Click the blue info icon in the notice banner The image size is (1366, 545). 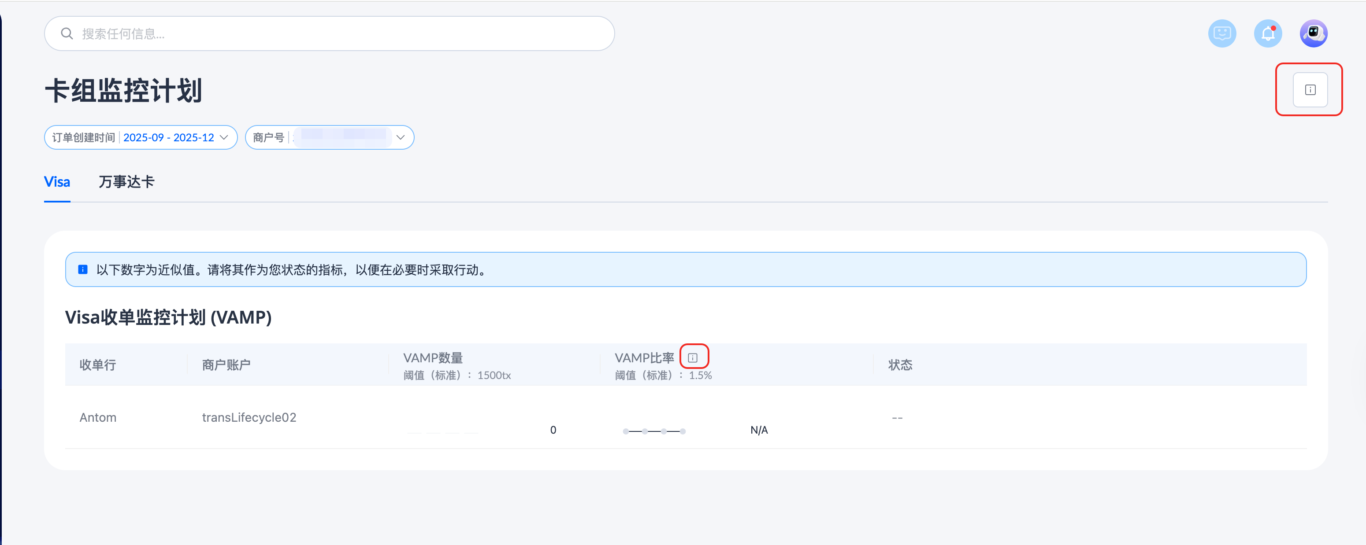click(83, 269)
